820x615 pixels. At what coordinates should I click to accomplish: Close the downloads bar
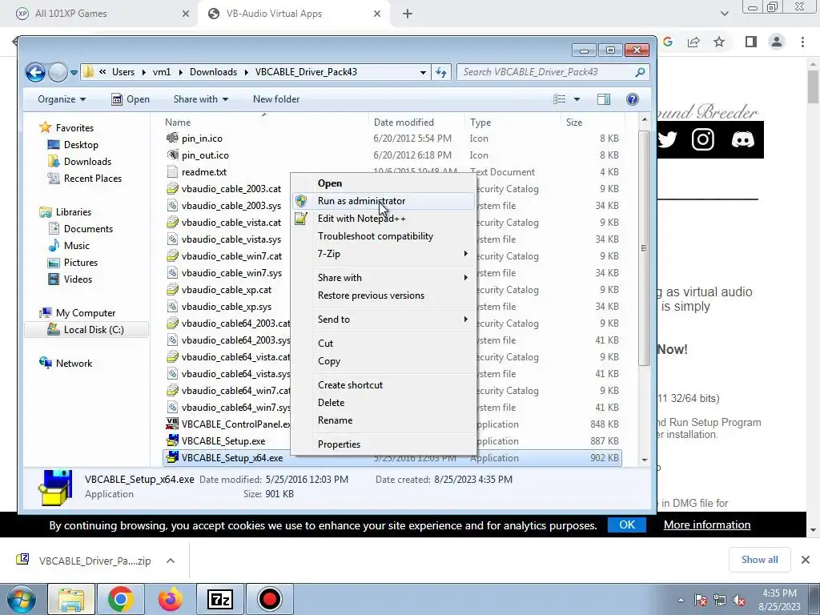[806, 560]
